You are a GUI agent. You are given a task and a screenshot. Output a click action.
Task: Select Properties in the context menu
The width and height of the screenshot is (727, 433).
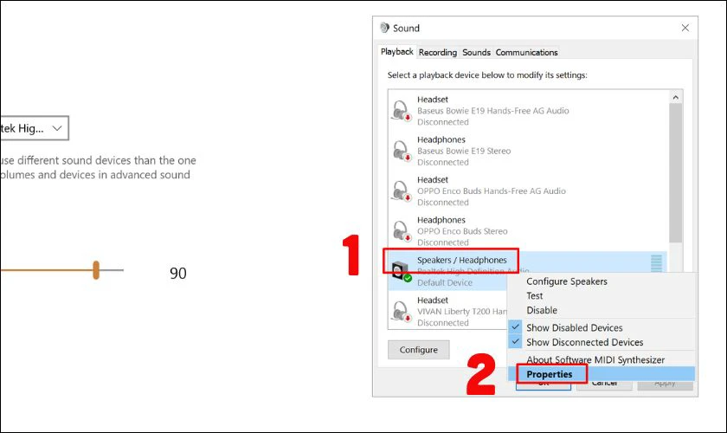602,374
